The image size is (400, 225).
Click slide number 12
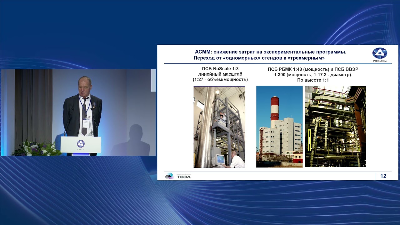tap(383, 176)
